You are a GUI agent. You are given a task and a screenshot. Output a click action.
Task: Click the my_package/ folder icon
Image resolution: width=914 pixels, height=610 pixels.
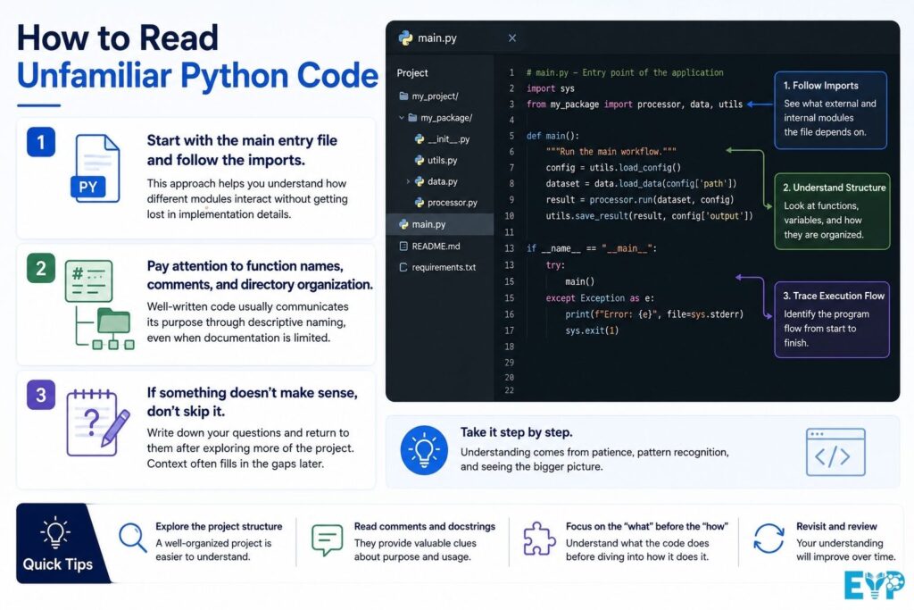pyautogui.click(x=412, y=117)
